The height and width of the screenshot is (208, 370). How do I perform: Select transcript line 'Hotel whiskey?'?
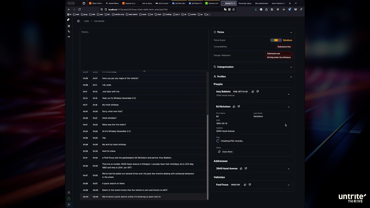(x=109, y=118)
